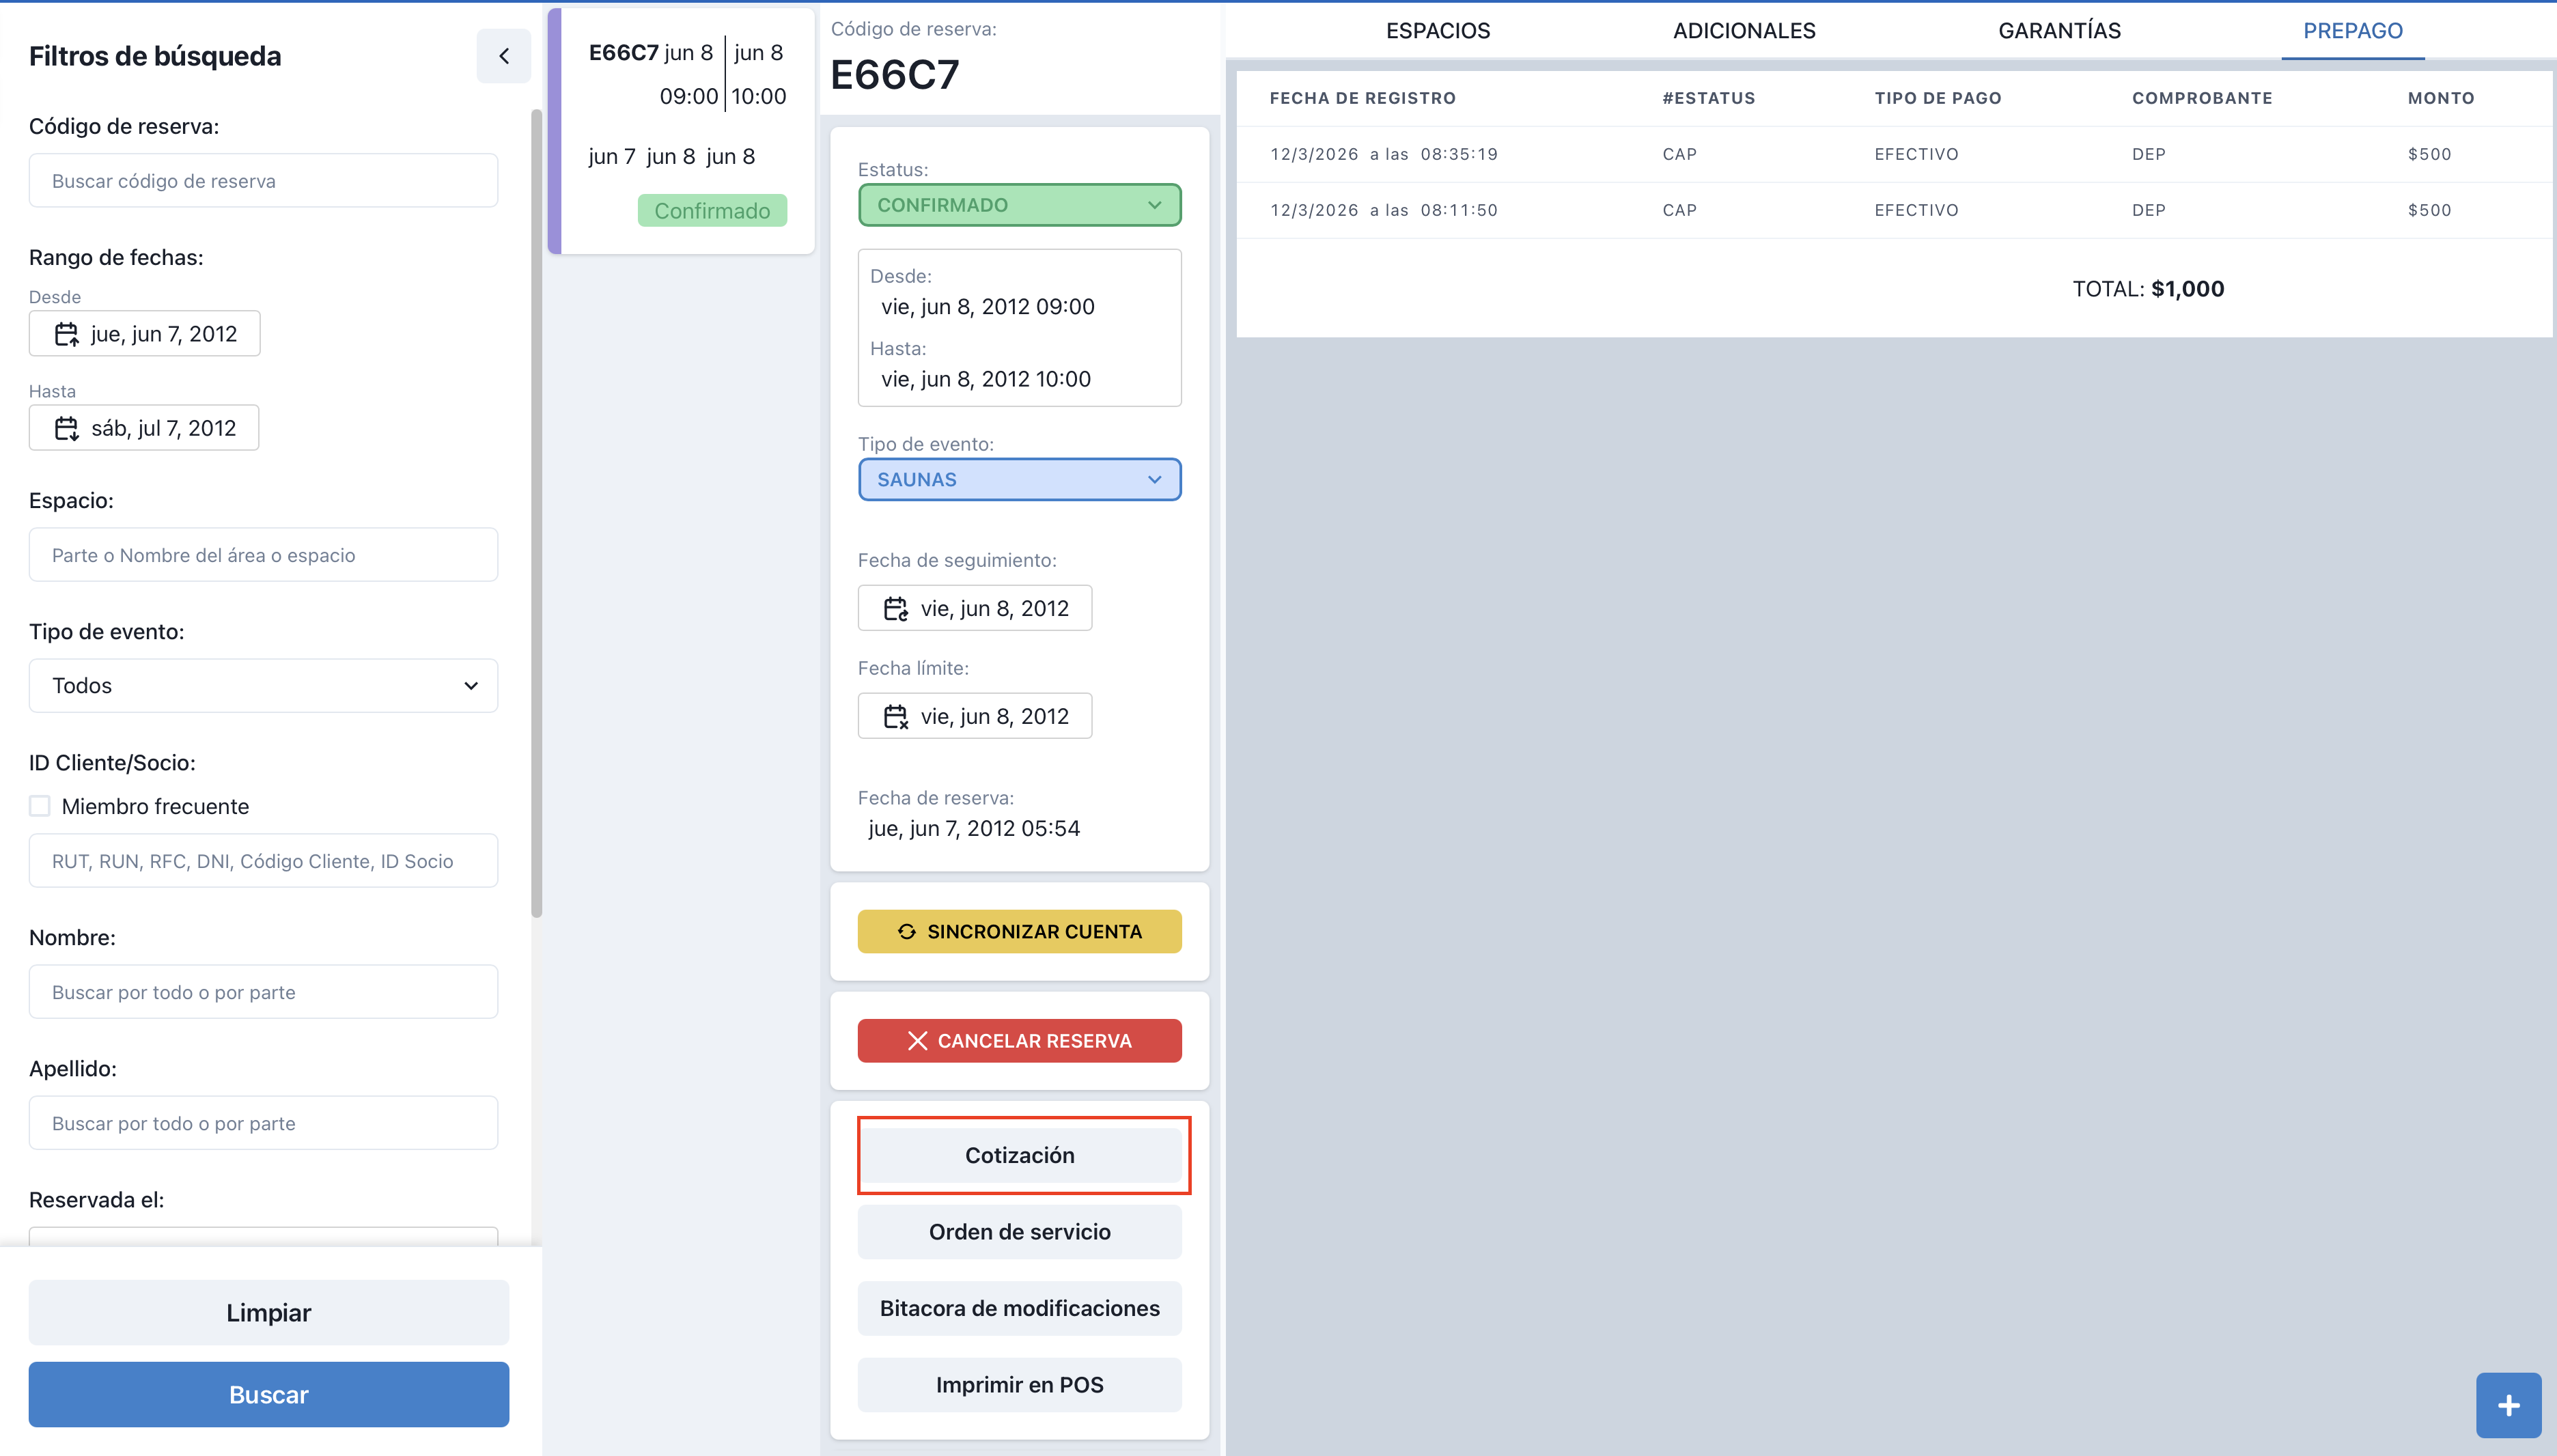This screenshot has width=2557, height=1456.
Task: Click the filter panel vertical scrollbar
Action: click(537, 512)
